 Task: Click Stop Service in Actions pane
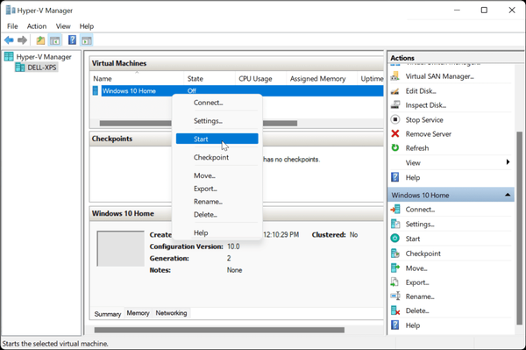[x=424, y=120]
